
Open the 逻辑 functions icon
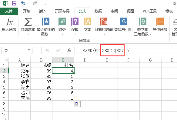pos(75,22)
